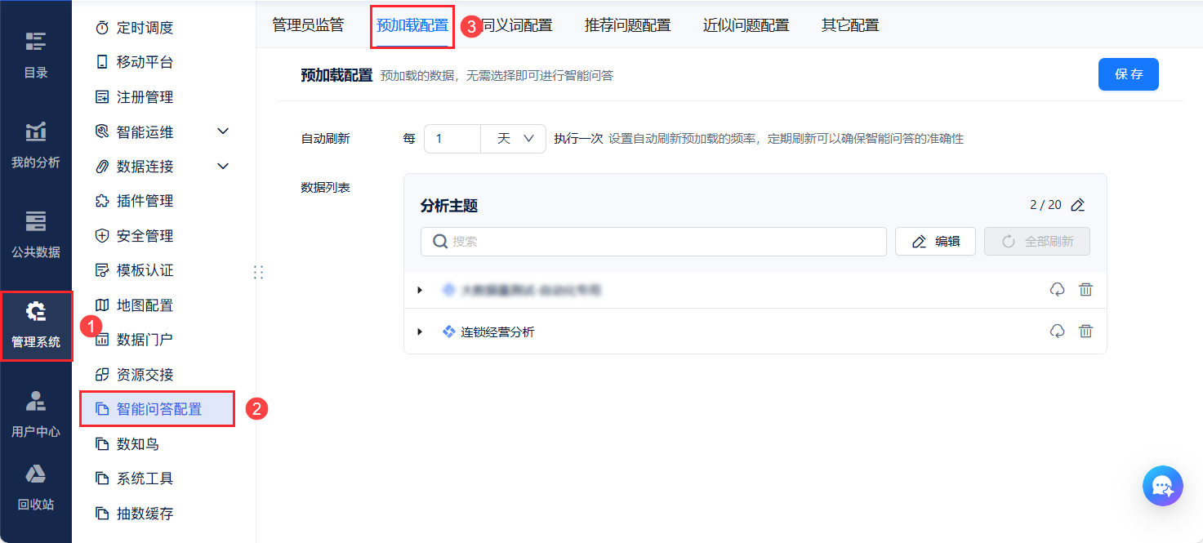Click the 系统工具 icon
The width and height of the screenshot is (1203, 543).
point(102,478)
